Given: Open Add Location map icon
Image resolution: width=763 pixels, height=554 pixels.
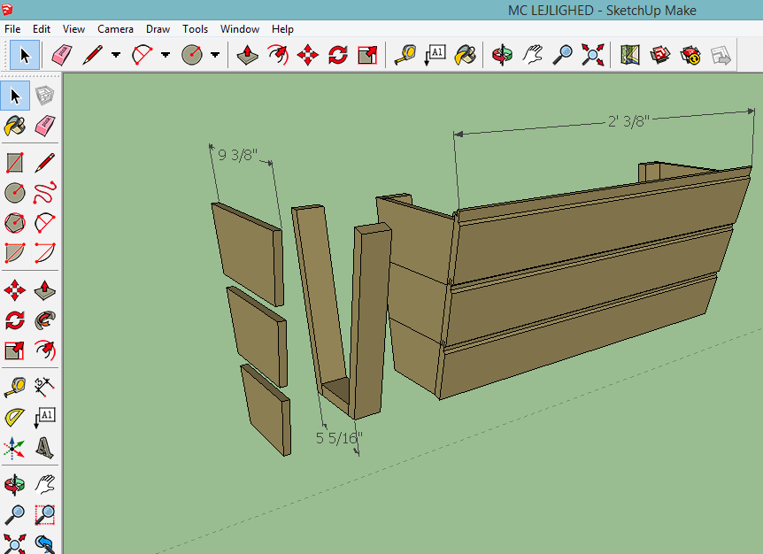Looking at the screenshot, I should tap(629, 55).
